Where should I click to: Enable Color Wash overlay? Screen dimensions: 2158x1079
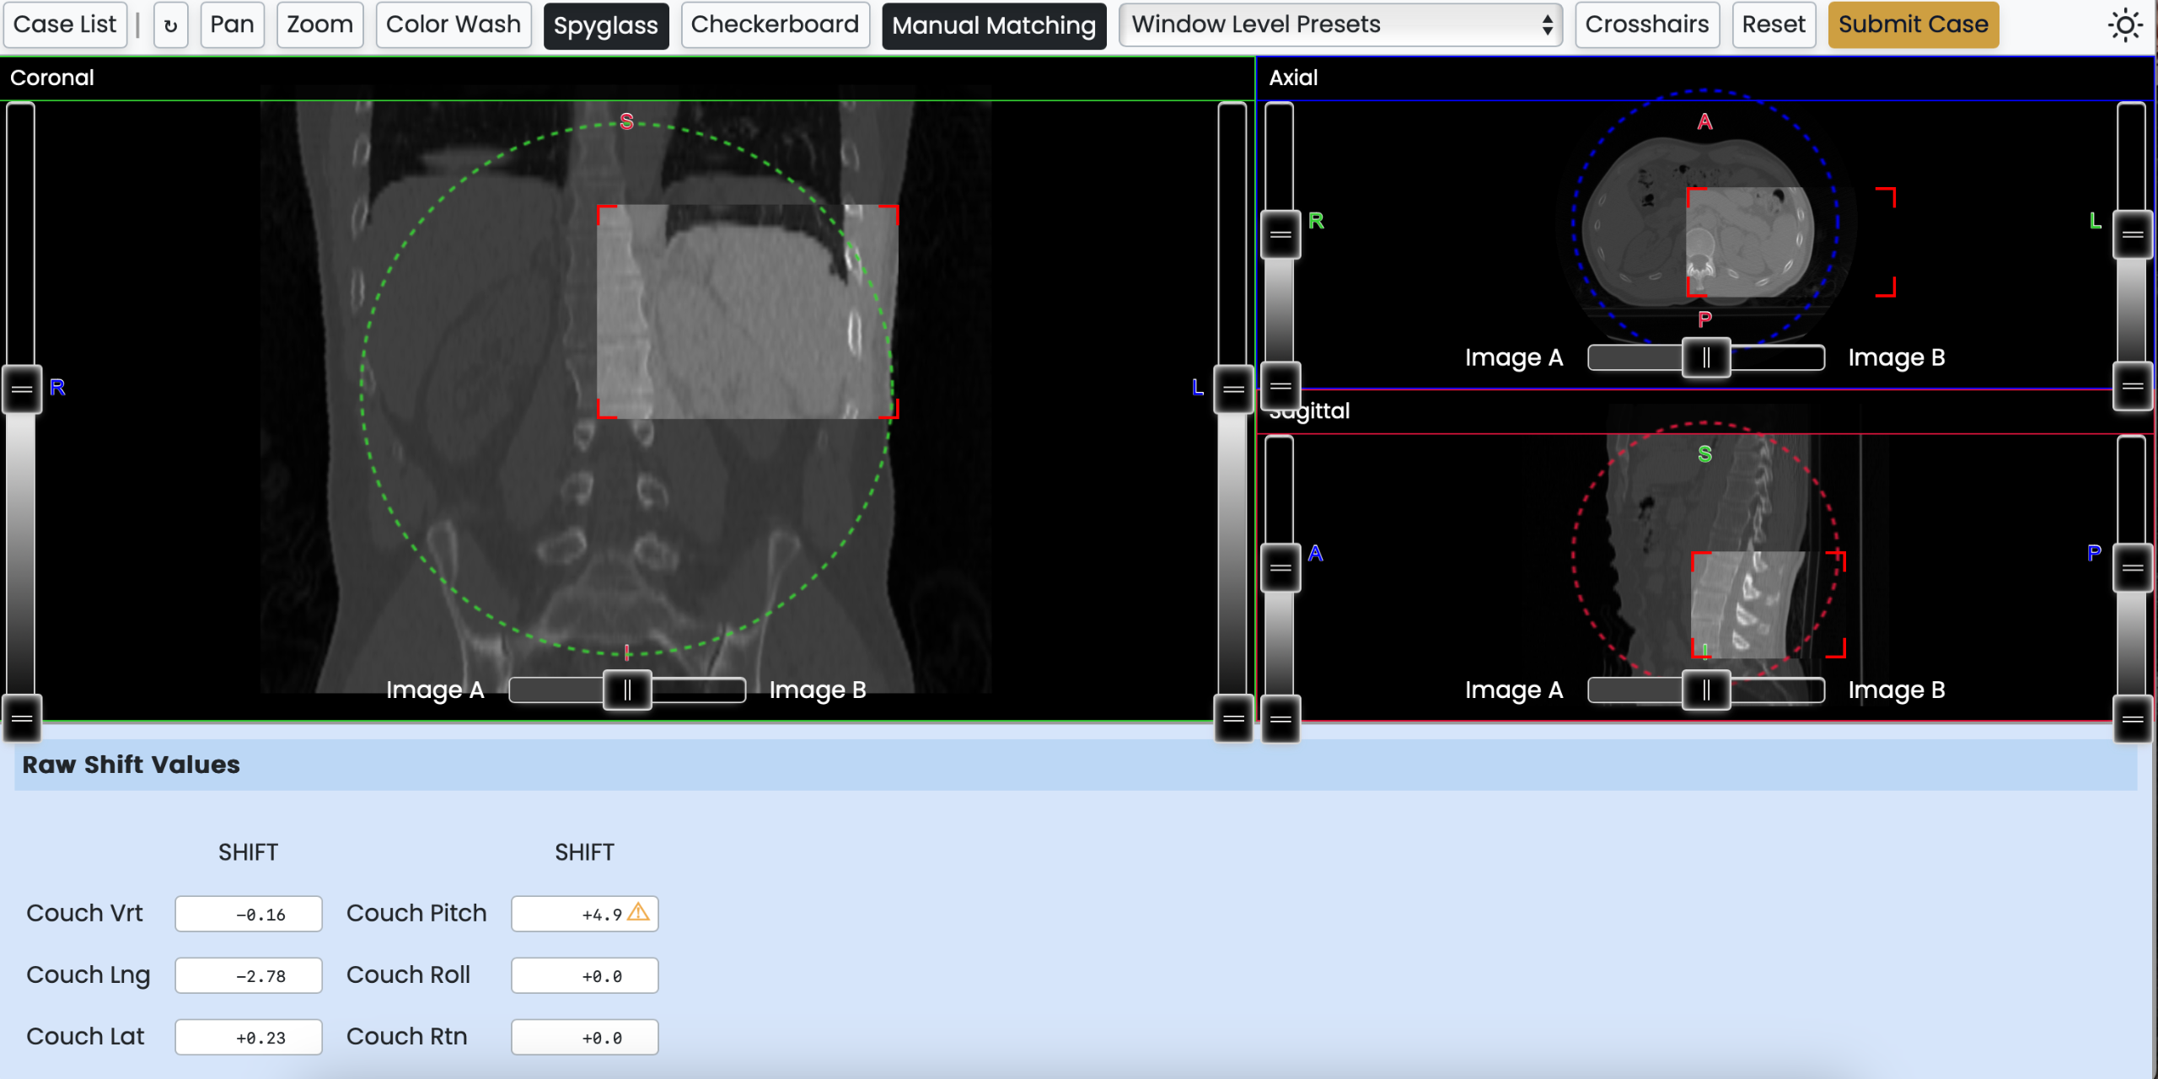click(x=453, y=25)
